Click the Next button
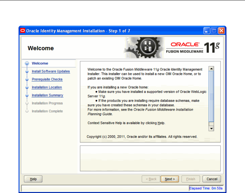 pyautogui.click(x=170, y=179)
